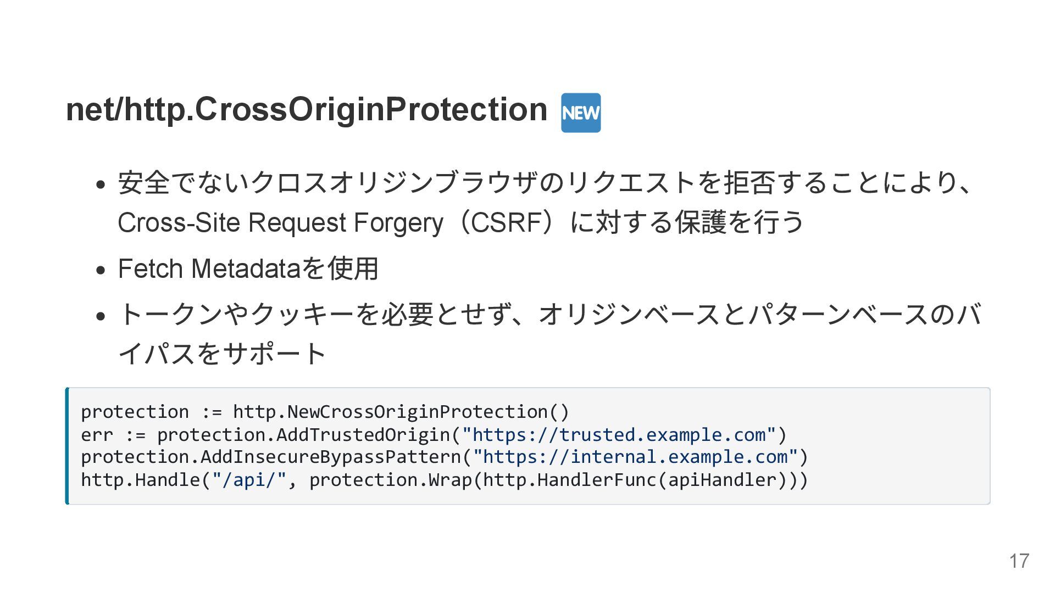
Task: Click the "err" variable in the code
Action: [x=97, y=435]
